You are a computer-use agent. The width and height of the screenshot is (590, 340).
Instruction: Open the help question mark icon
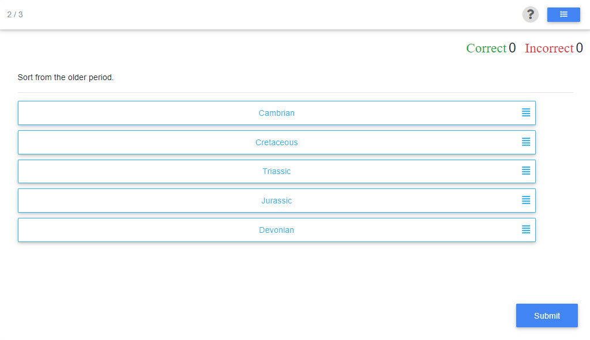pyautogui.click(x=530, y=14)
